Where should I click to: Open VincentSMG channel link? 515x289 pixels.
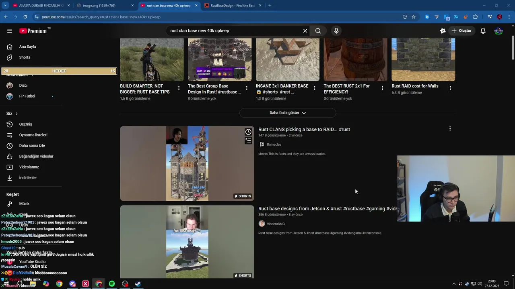pyautogui.click(x=276, y=224)
